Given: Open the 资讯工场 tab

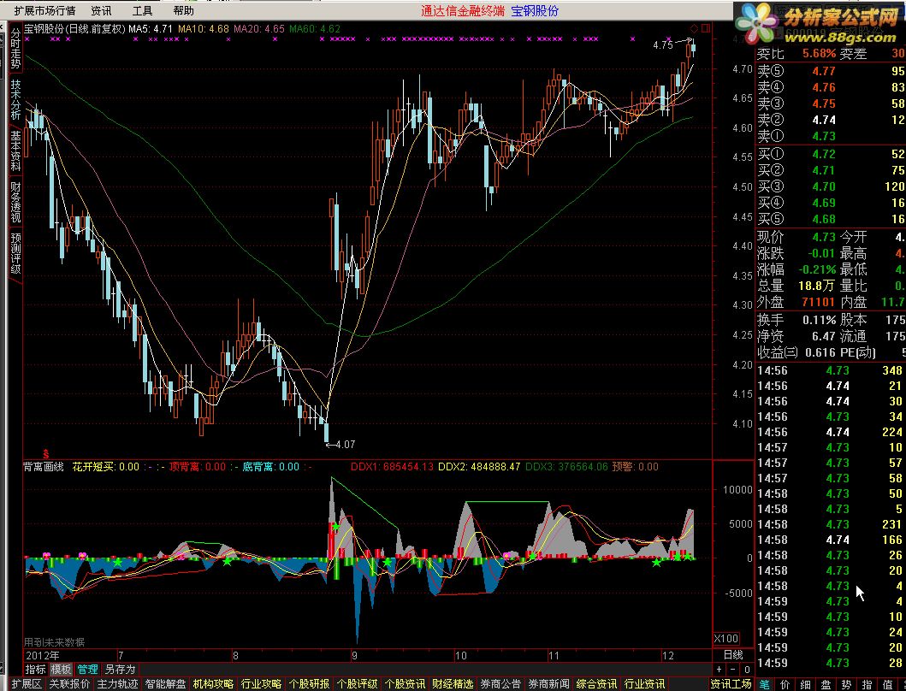Looking at the screenshot, I should 731,684.
